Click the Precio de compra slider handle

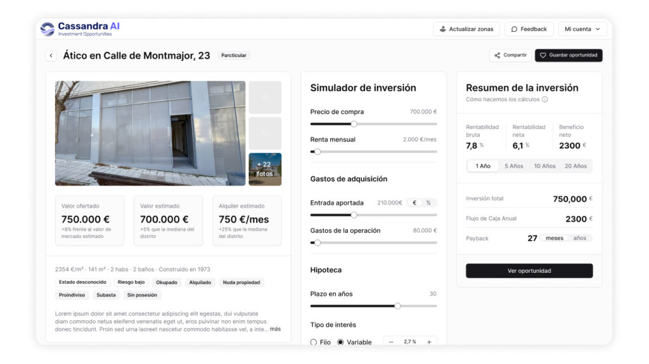point(354,123)
